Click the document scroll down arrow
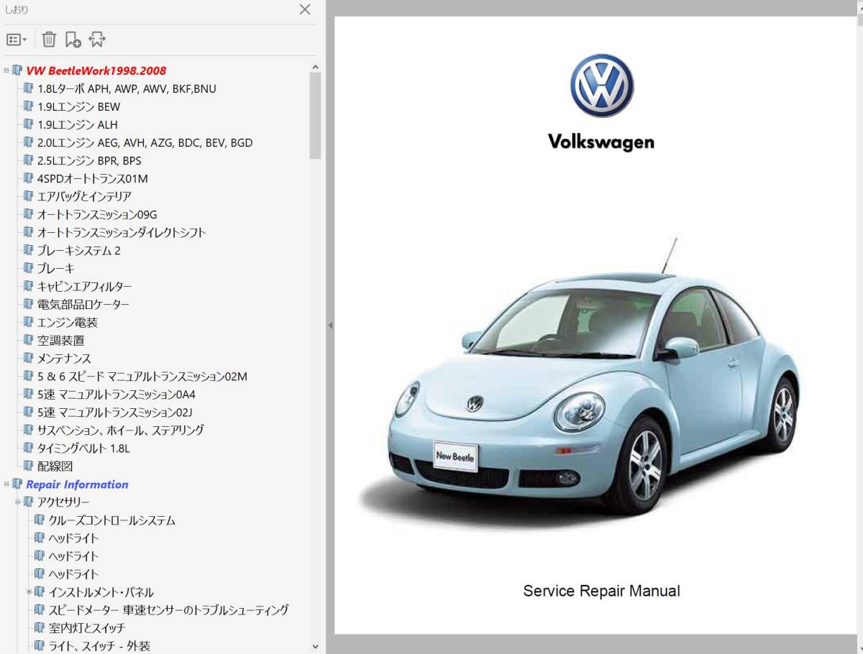This screenshot has height=654, width=863. [x=860, y=647]
